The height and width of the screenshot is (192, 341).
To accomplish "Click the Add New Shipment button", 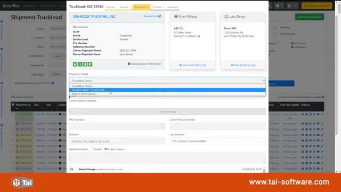I will click(310, 17).
